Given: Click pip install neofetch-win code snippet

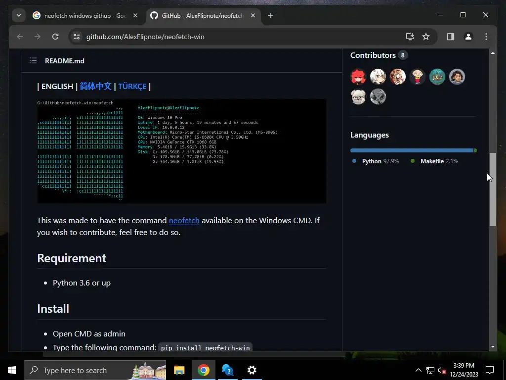Looking at the screenshot, I should [x=205, y=348].
